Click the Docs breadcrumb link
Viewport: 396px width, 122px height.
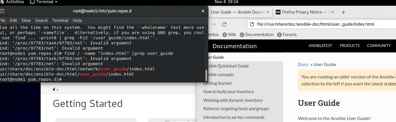303,65
